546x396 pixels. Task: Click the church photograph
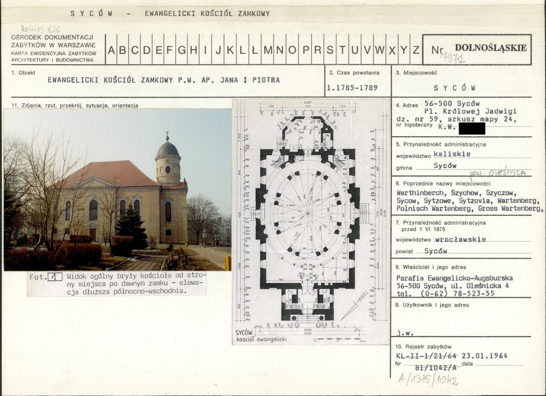click(x=117, y=189)
